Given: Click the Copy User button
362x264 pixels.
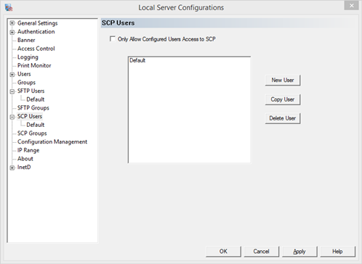Looking at the screenshot, I should coord(283,99).
